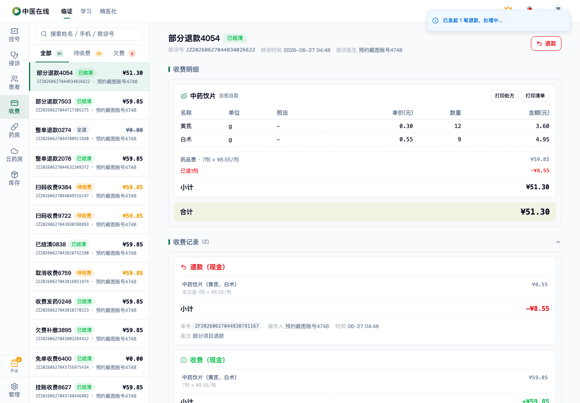
Task: Open the 免单收费6400 bill in list
Action: click(89, 362)
